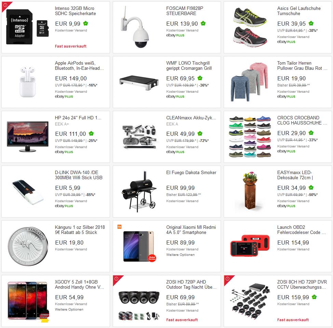This screenshot has width=333, height=328.
Task: Click the Launch OBD2 scanner image
Action: pos(250,246)
